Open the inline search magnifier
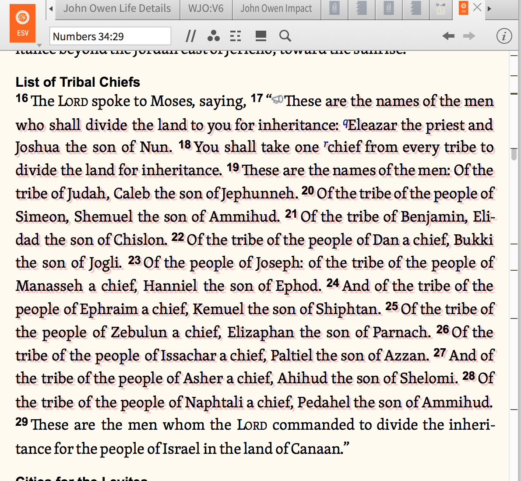This screenshot has width=521, height=481. tap(285, 36)
